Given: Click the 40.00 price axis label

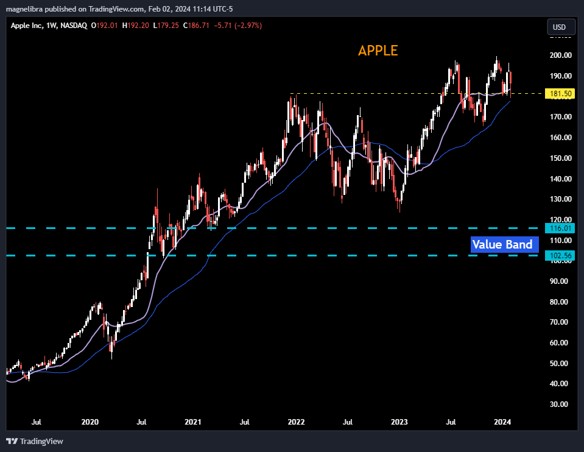Looking at the screenshot, I should point(558,383).
